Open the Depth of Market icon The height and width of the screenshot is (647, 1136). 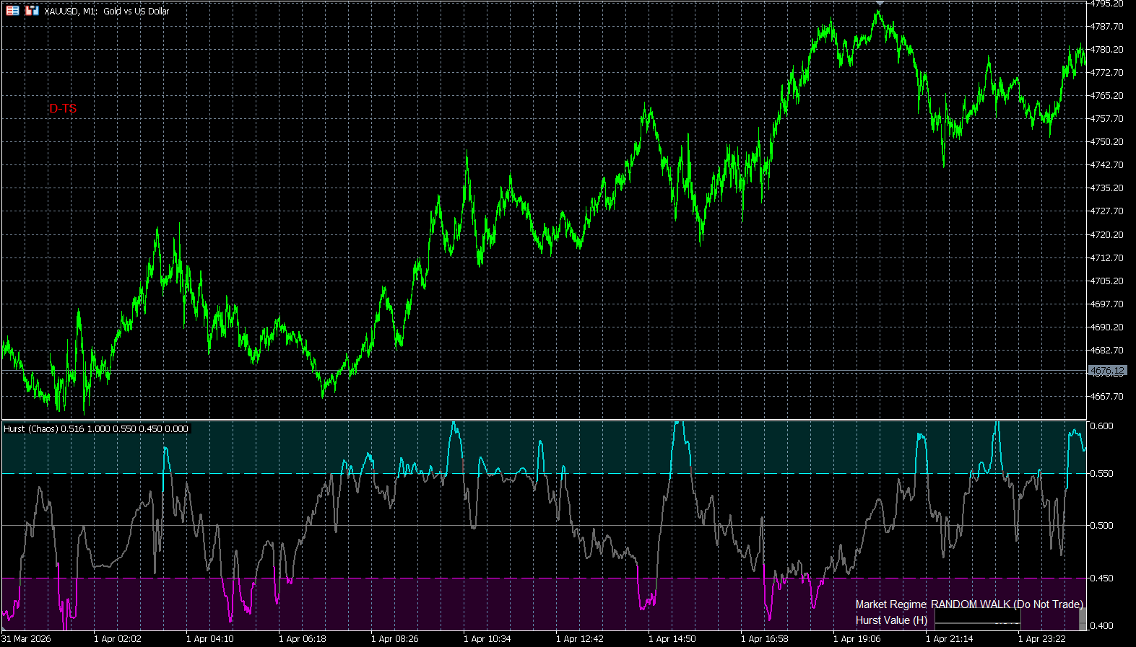pos(12,11)
